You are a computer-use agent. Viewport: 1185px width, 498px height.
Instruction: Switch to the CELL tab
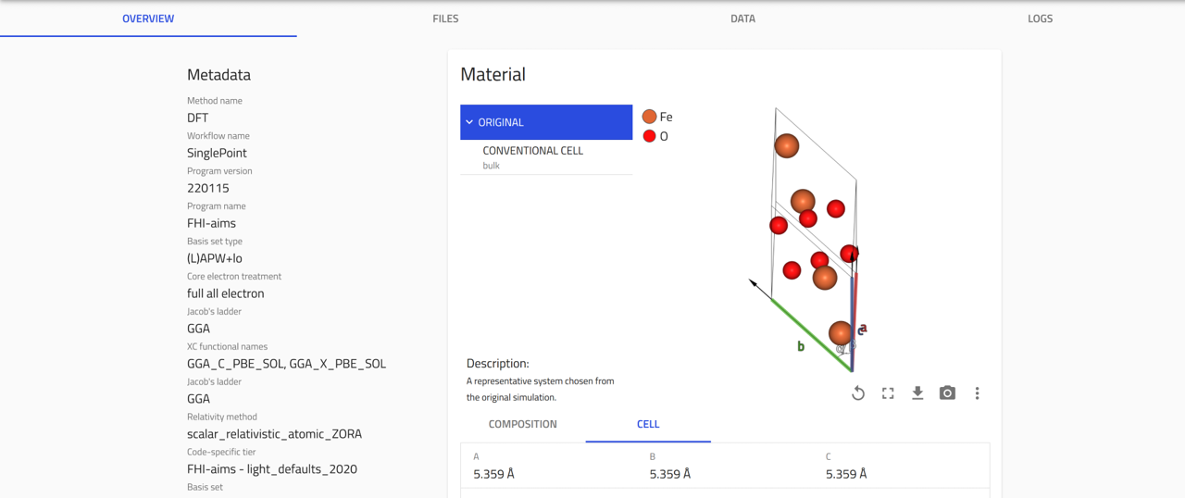pyautogui.click(x=648, y=424)
